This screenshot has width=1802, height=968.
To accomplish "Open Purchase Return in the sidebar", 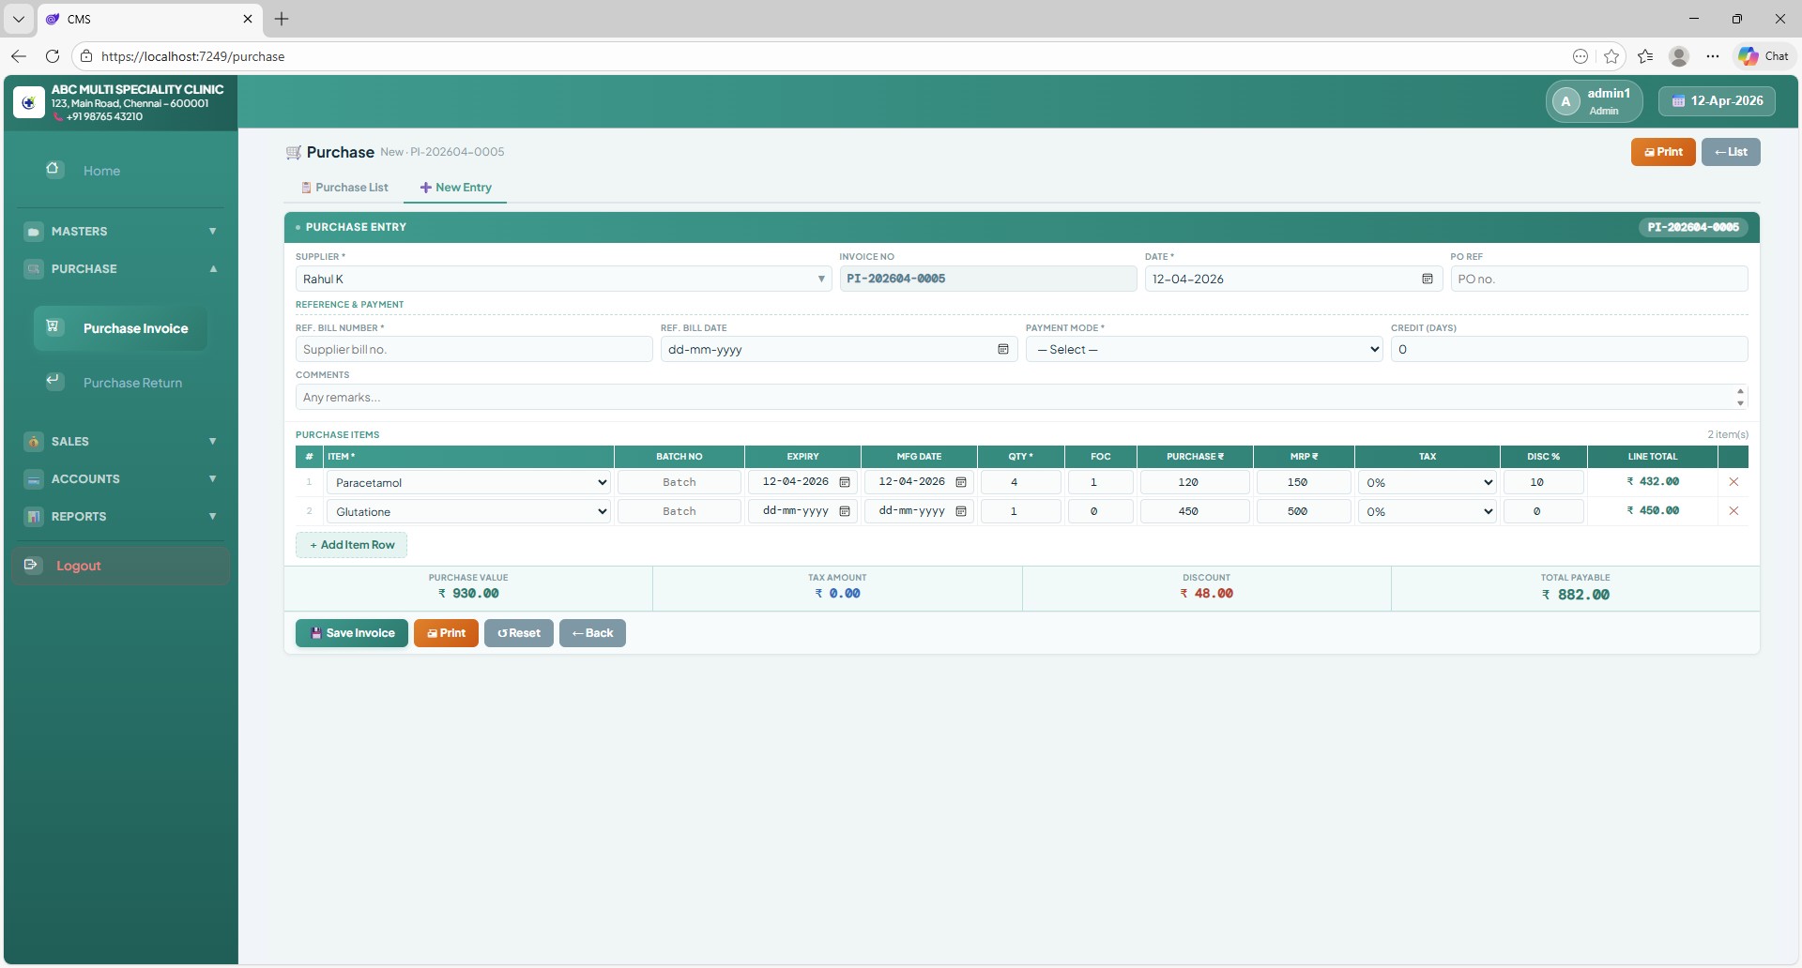I will point(132,383).
